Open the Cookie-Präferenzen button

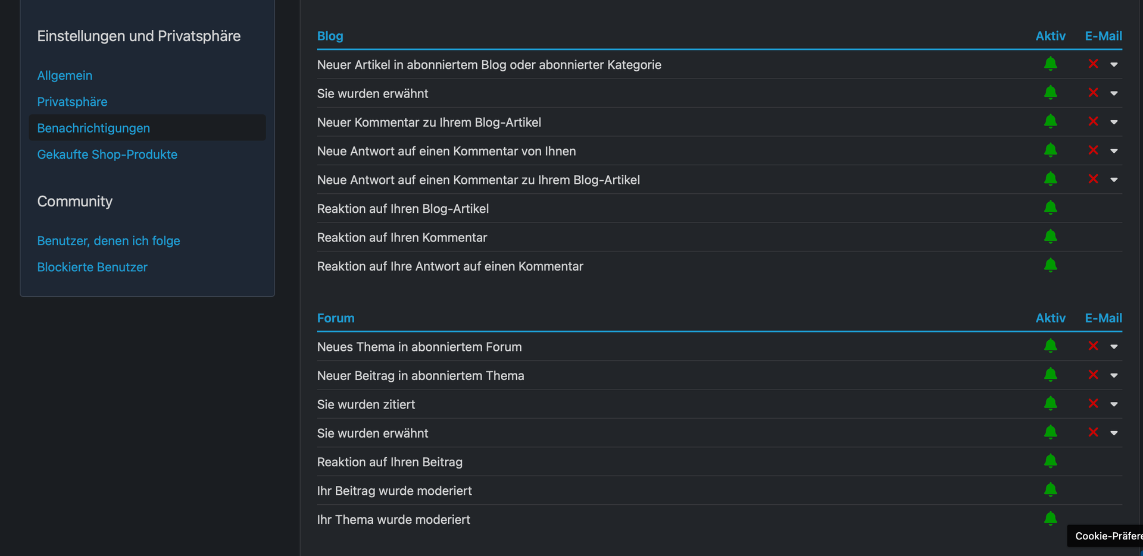[1107, 536]
